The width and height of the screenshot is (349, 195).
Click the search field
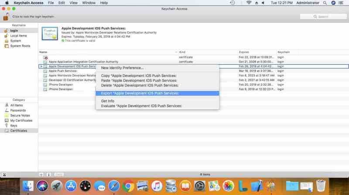(x=323, y=17)
